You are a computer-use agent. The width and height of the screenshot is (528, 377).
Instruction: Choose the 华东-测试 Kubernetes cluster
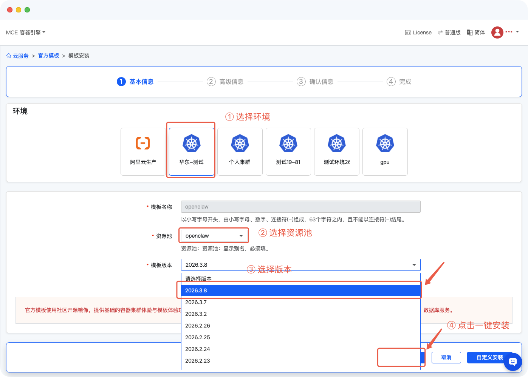[x=191, y=144]
